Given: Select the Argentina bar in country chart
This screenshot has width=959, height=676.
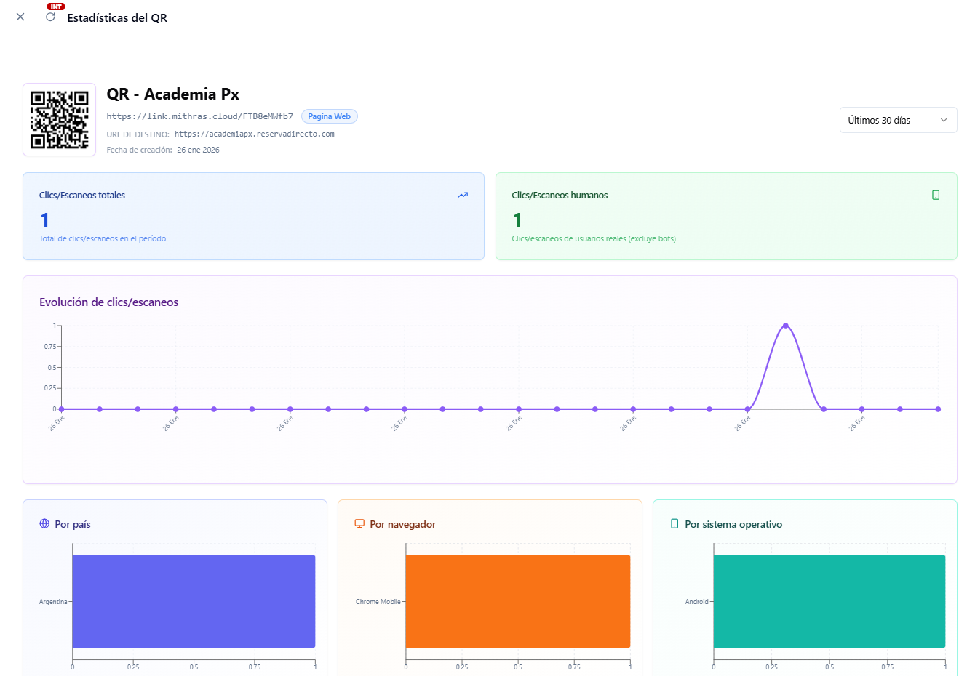Looking at the screenshot, I should [x=194, y=601].
